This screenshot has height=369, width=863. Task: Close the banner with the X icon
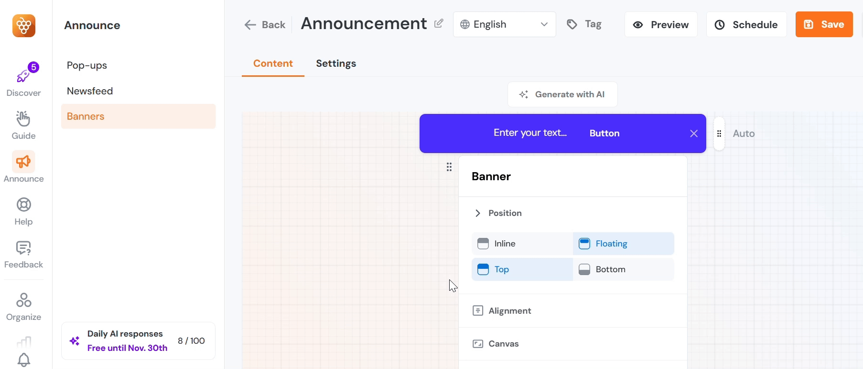point(694,133)
